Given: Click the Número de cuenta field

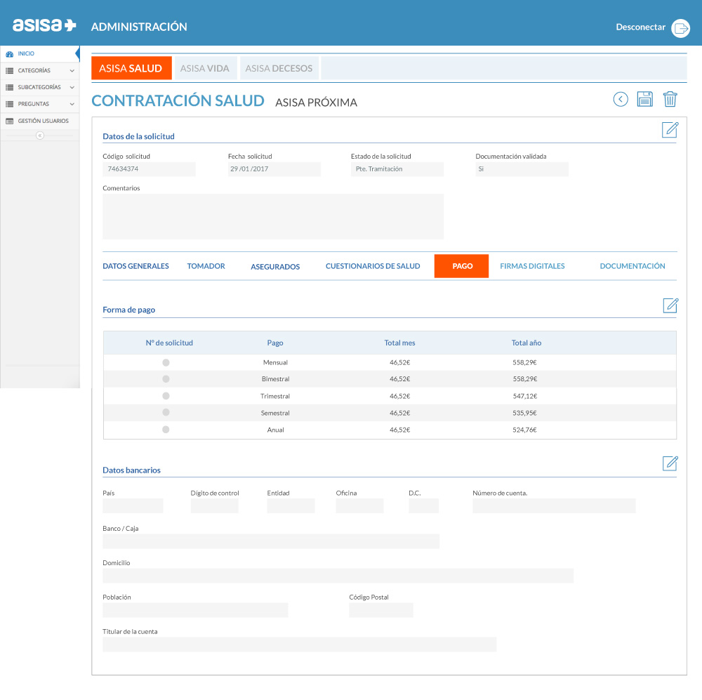Looking at the screenshot, I should point(554,506).
